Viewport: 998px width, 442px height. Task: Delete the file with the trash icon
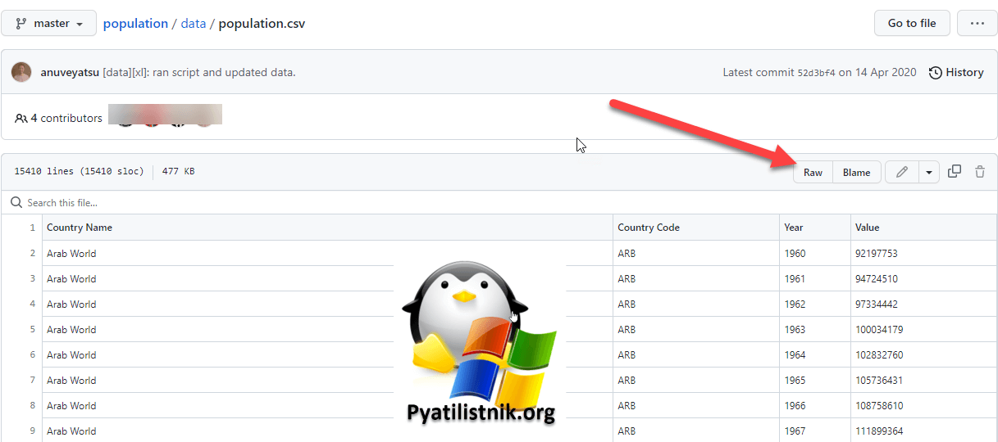pos(980,172)
